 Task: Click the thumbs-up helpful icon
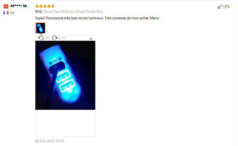click(x=221, y=7)
